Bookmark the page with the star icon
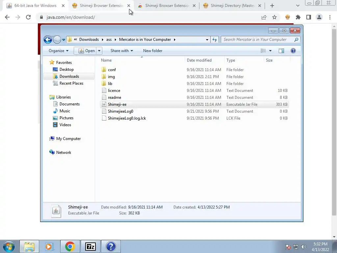337x253 pixels. coord(274,17)
